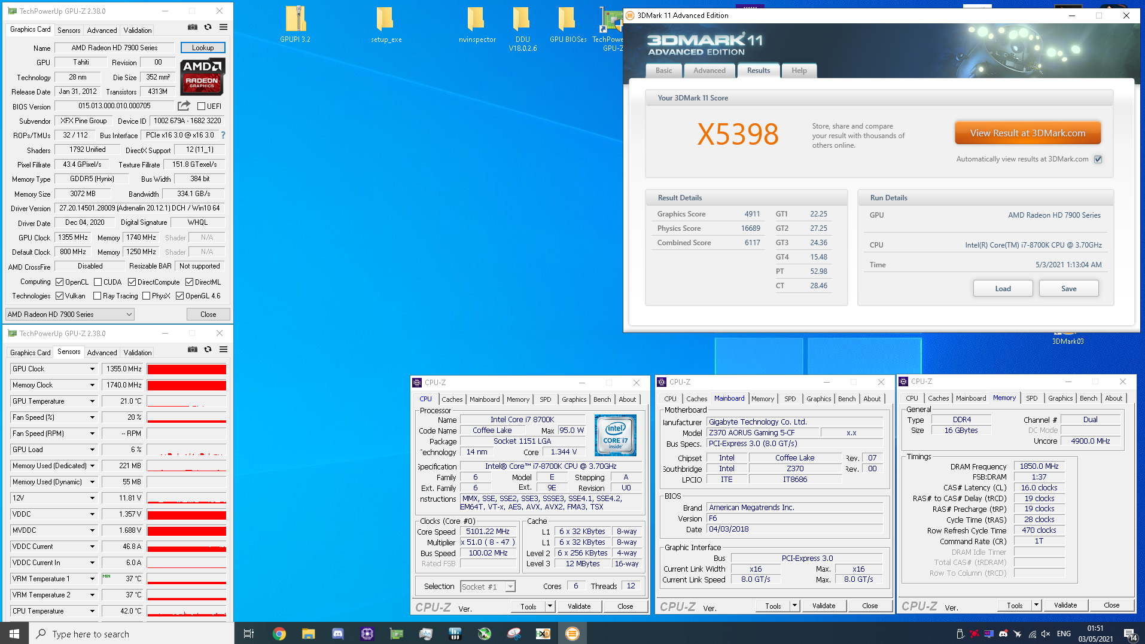The width and height of the screenshot is (1145, 644).
Task: Expand the GPU Temperature sensor dropdown
Action: point(92,401)
